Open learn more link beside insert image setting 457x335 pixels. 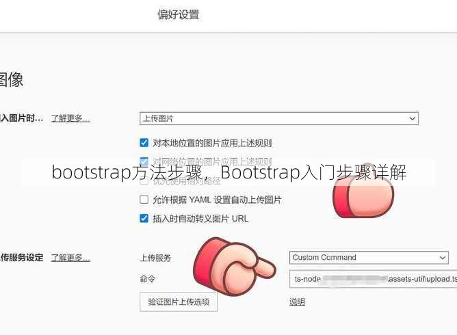[70, 118]
